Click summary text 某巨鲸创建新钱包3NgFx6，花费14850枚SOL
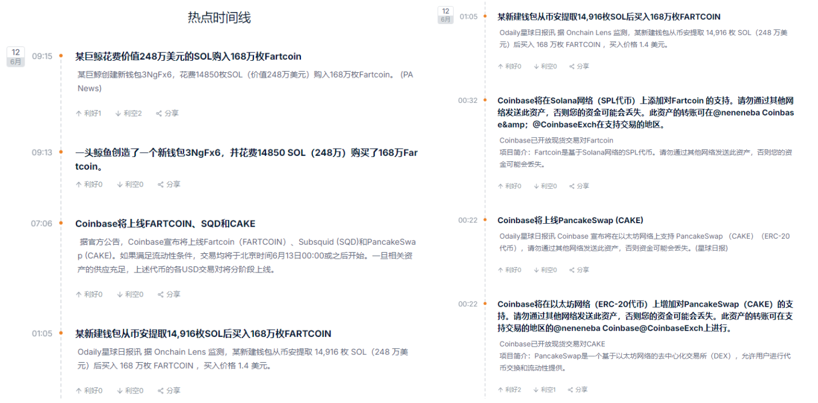Image resolution: width=818 pixels, height=403 pixels. point(246,82)
